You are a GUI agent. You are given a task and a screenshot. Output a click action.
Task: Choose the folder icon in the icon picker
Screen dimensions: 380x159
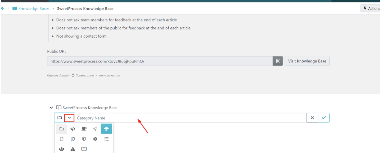tap(62, 129)
